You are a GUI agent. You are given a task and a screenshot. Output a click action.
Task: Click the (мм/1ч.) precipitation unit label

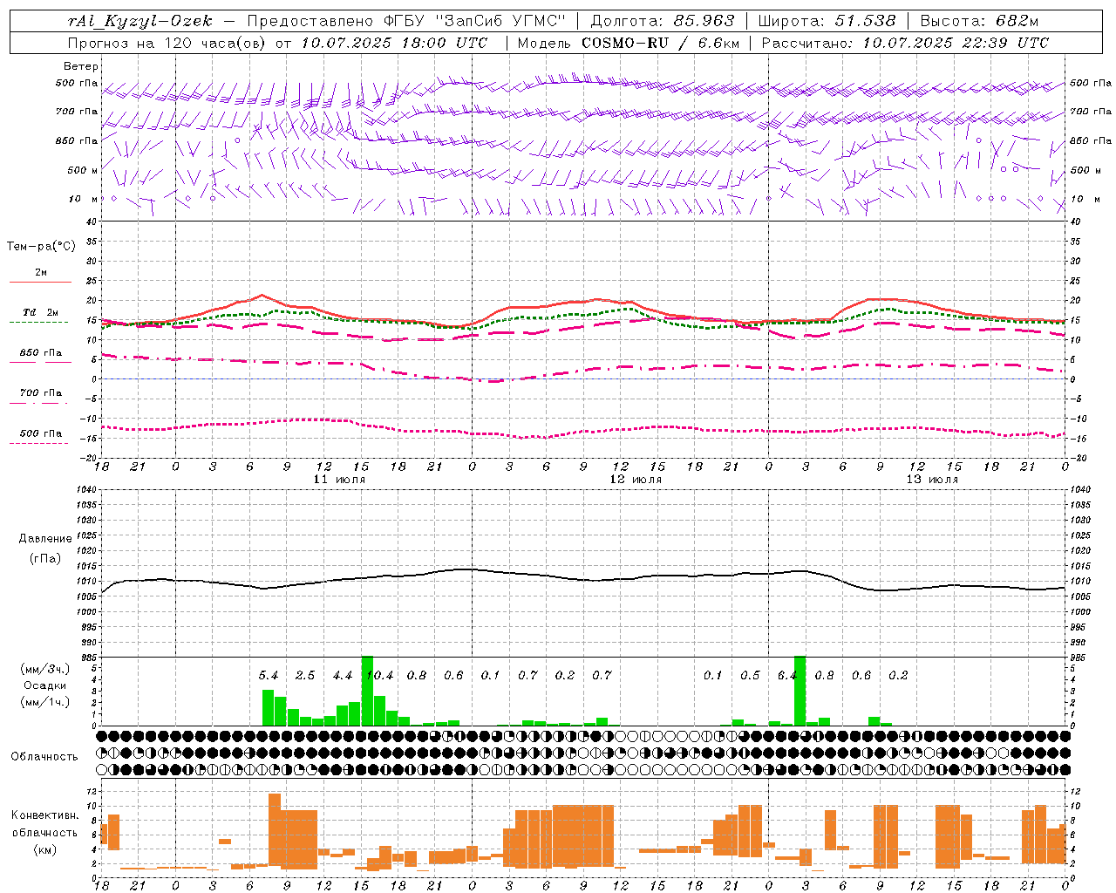point(45,702)
